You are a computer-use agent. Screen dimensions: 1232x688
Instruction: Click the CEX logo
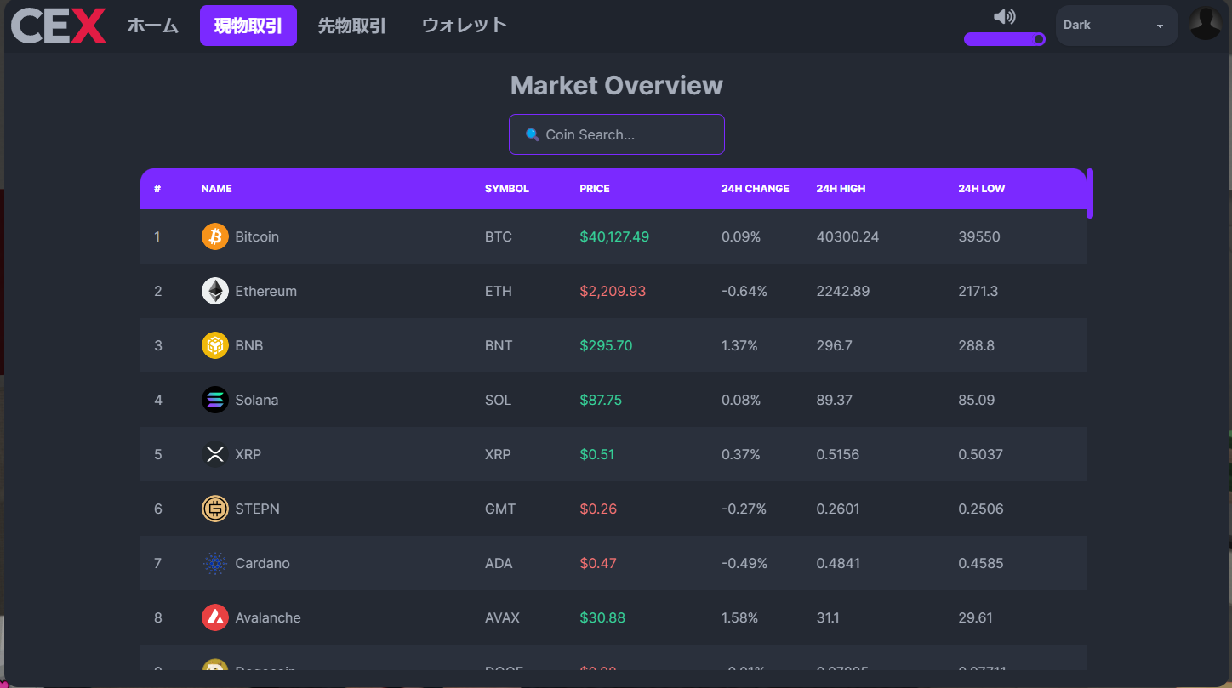(x=59, y=26)
